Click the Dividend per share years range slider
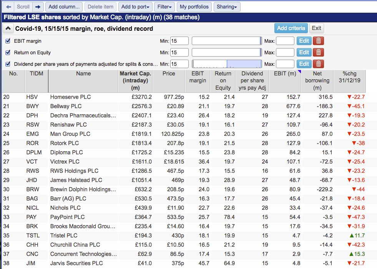This screenshot has height=269, width=377. click(x=227, y=64)
